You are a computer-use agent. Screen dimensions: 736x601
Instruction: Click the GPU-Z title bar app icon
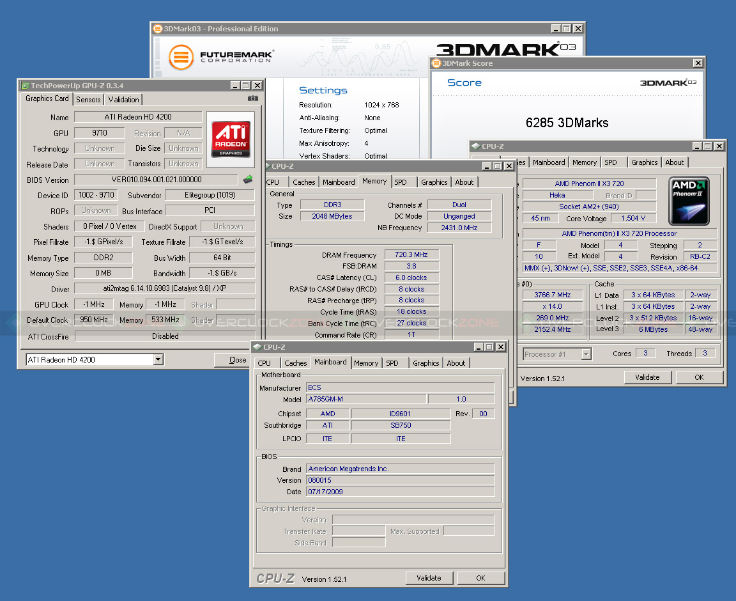click(x=25, y=86)
